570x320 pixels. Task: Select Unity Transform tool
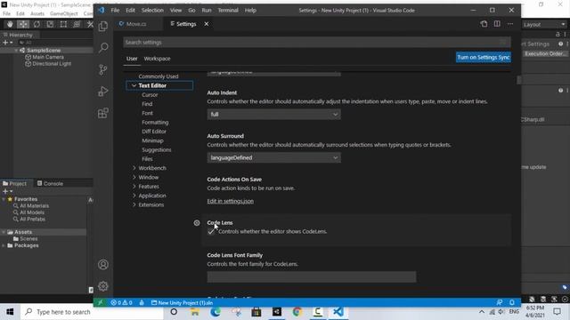[x=77, y=24]
